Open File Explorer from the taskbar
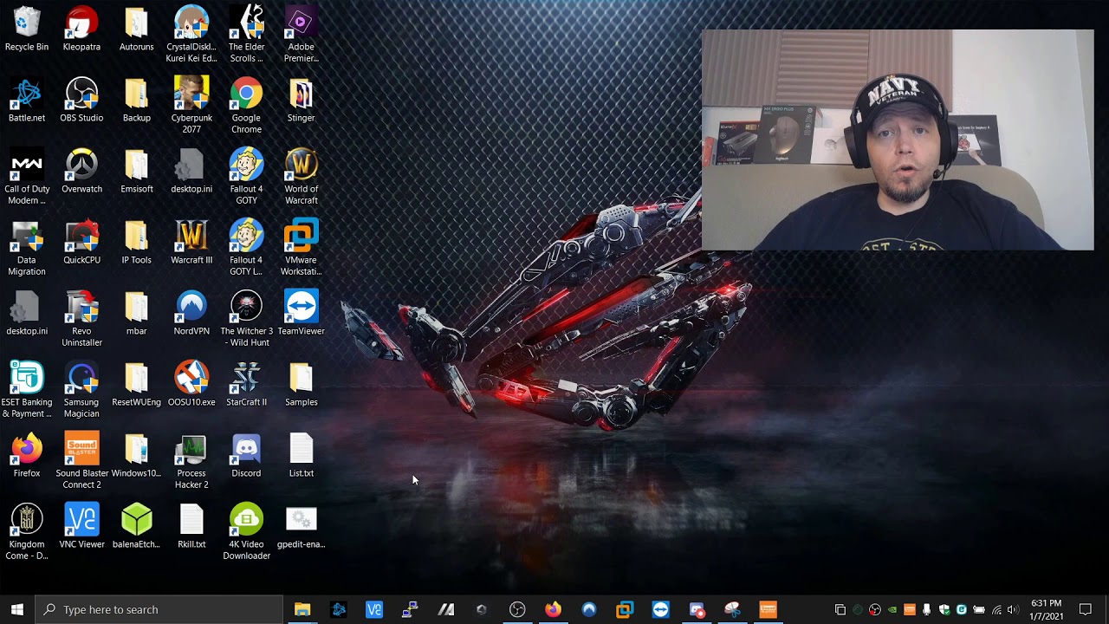 [302, 609]
